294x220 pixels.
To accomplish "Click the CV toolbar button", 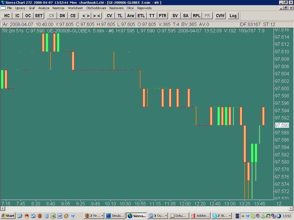I will (x=109, y=16).
